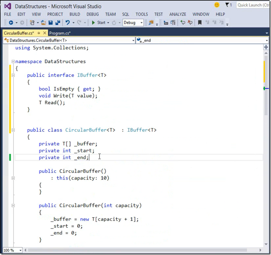Image resolution: width=271 pixels, height=255 pixels.
Task: Click in the Quick Launch search box
Action: pyautogui.click(x=253, y=5)
